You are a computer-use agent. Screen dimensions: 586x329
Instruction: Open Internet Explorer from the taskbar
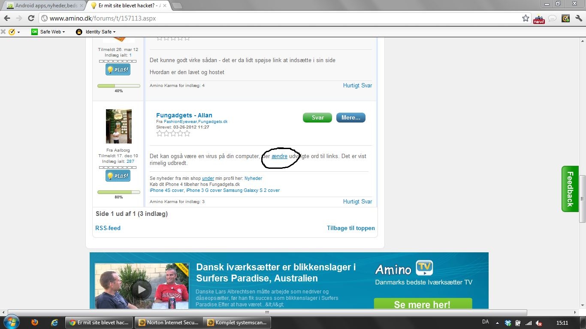(x=54, y=322)
